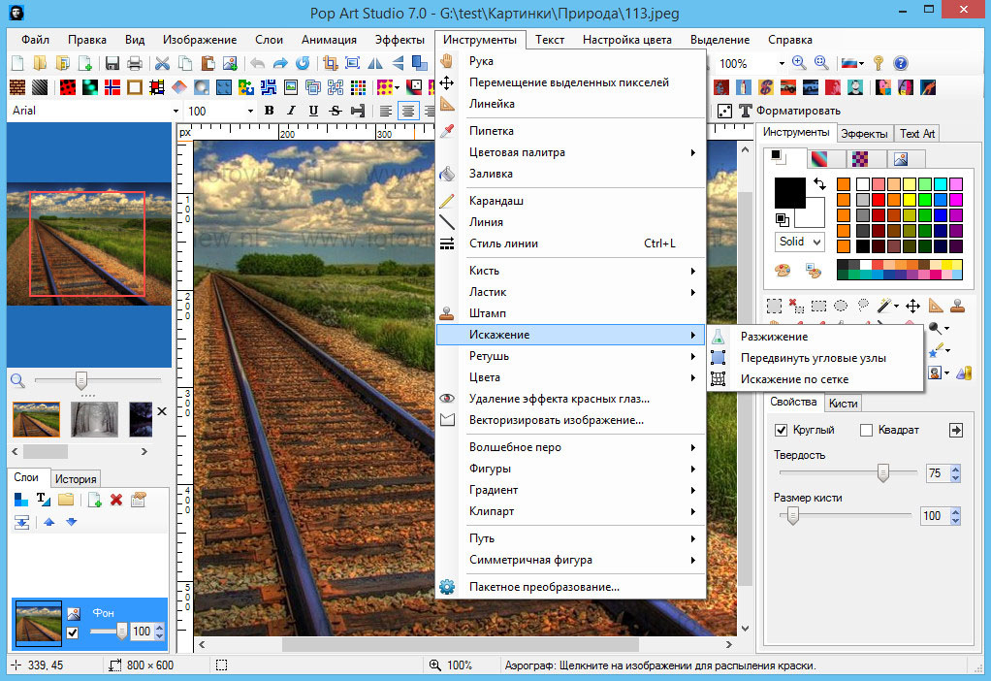Click the text layer T icon in Слои panel
This screenshot has height=681, width=991.
pos(43,500)
